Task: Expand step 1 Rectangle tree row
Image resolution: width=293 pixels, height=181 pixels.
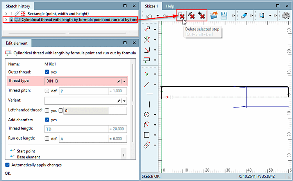Action: tap(6, 14)
